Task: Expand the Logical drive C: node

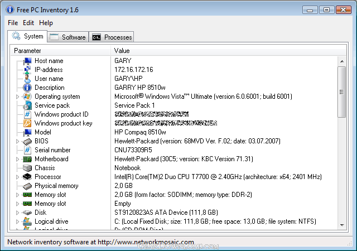Action: 17,221
